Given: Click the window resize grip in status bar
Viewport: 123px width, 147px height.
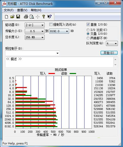Looking at the screenshot, I should [119, 144].
